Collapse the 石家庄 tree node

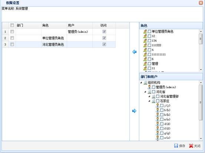pos(149,101)
